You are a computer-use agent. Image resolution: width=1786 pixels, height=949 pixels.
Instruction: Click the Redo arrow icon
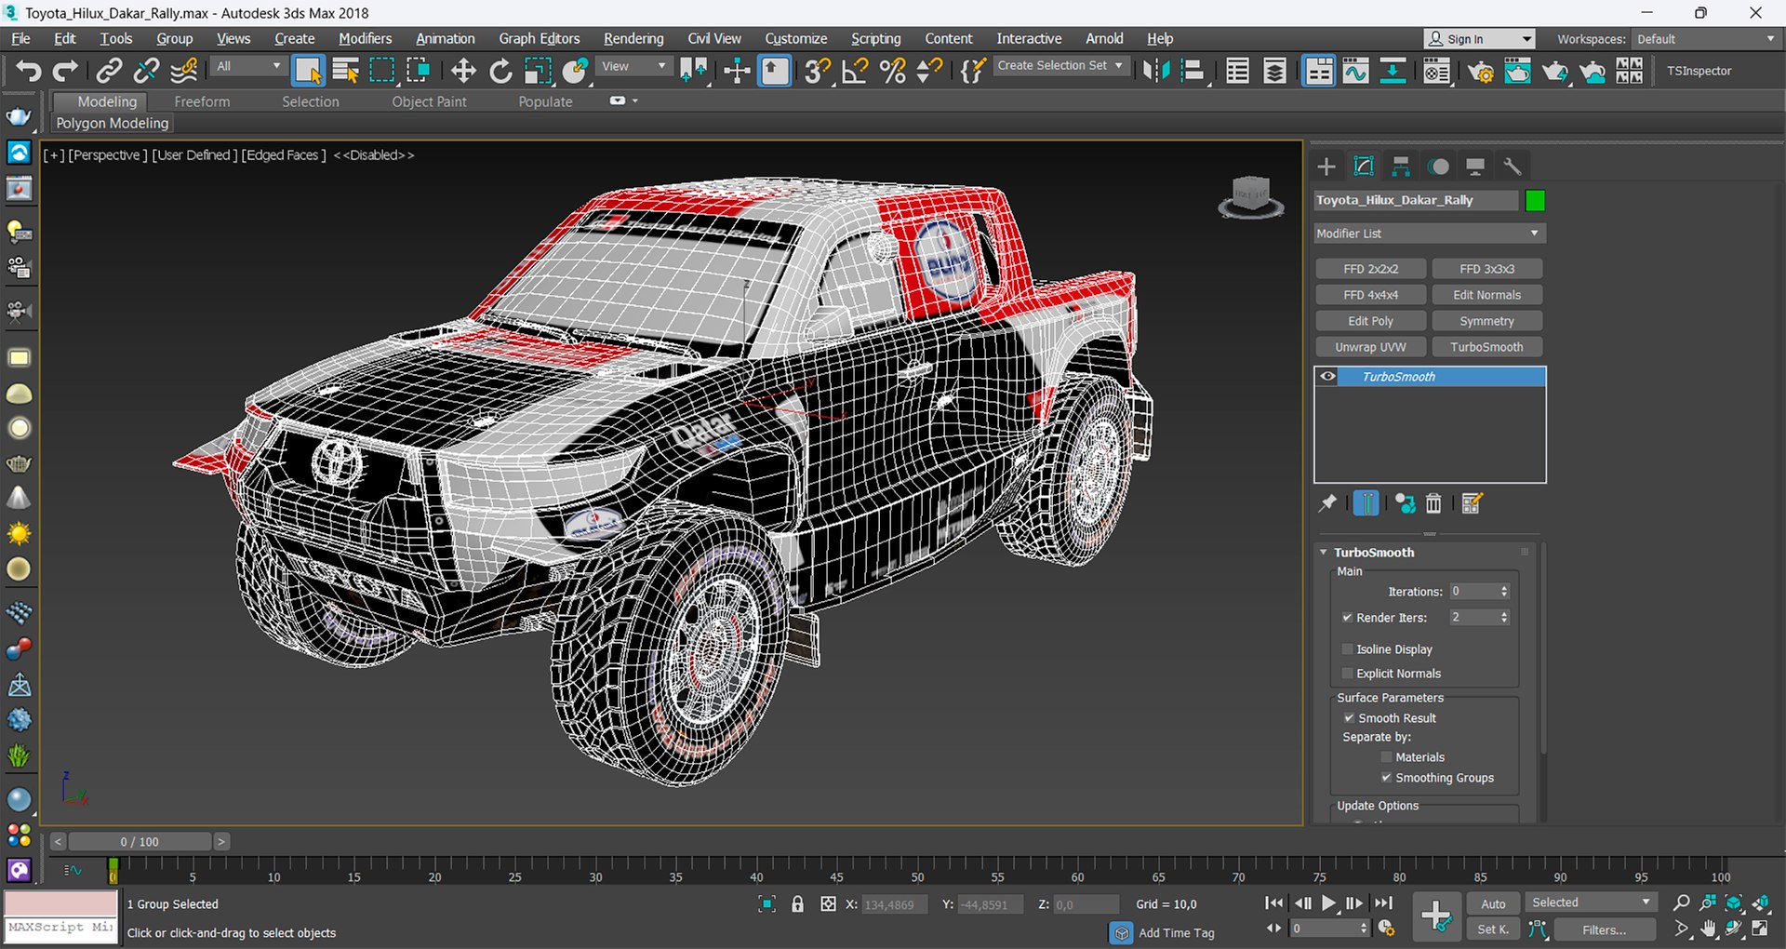[65, 71]
